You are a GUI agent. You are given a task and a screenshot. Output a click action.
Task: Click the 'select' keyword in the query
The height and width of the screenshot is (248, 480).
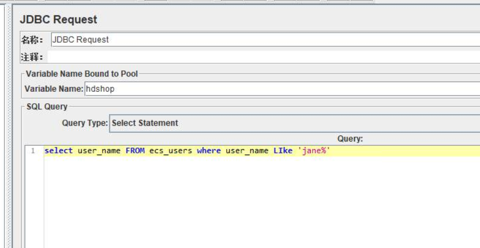pyautogui.click(x=58, y=151)
